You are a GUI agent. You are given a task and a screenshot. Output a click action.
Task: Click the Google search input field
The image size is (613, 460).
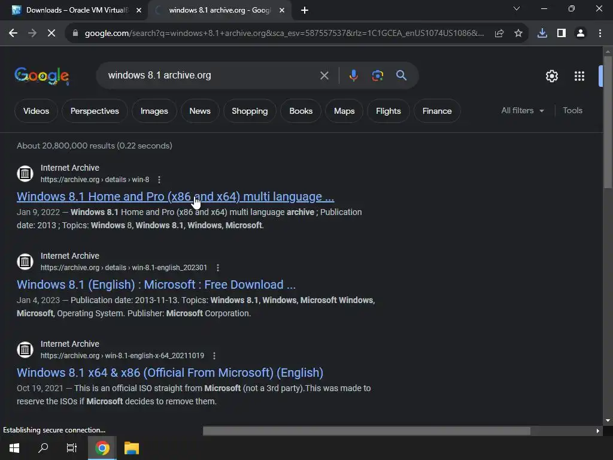(x=211, y=75)
